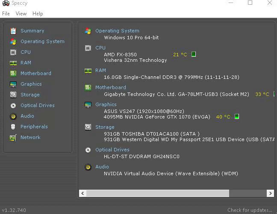277x214 pixels.
Task: Click the NVIDIA GeForce GTX 1070 entry
Action: pyautogui.click(x=157, y=117)
